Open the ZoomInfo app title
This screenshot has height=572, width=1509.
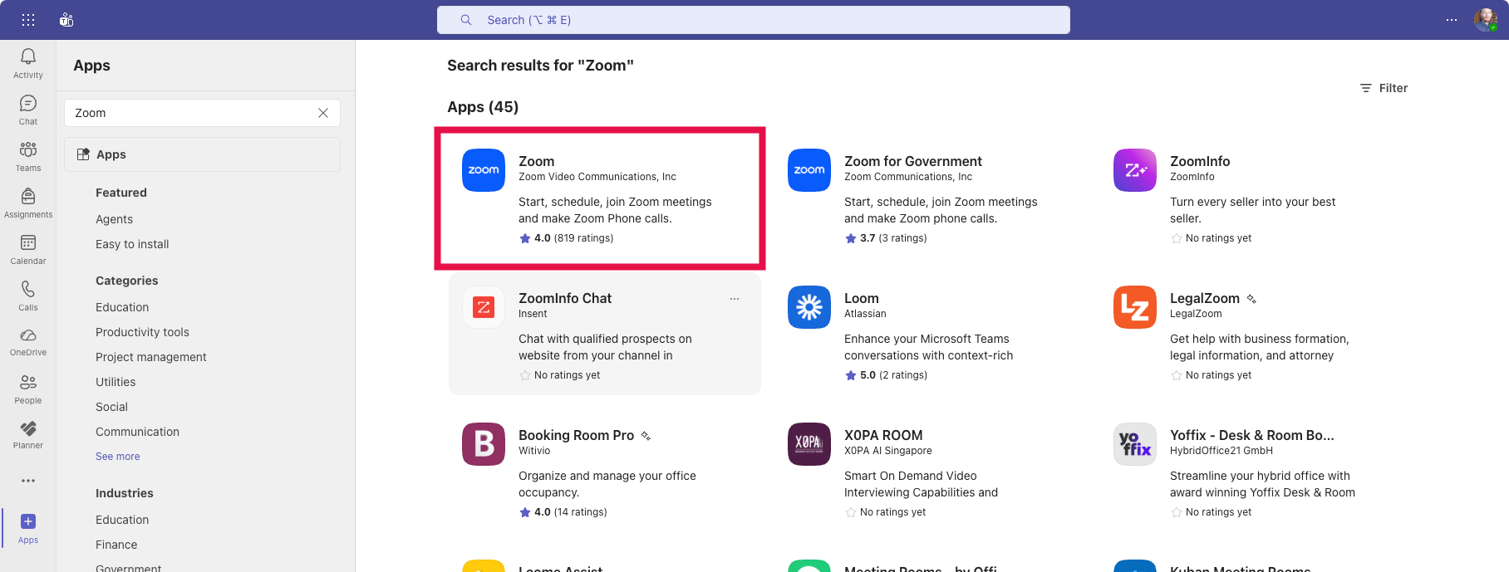coord(1200,161)
